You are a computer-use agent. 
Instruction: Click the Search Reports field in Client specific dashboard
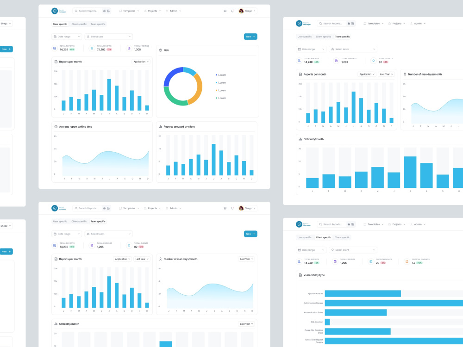[x=336, y=224]
